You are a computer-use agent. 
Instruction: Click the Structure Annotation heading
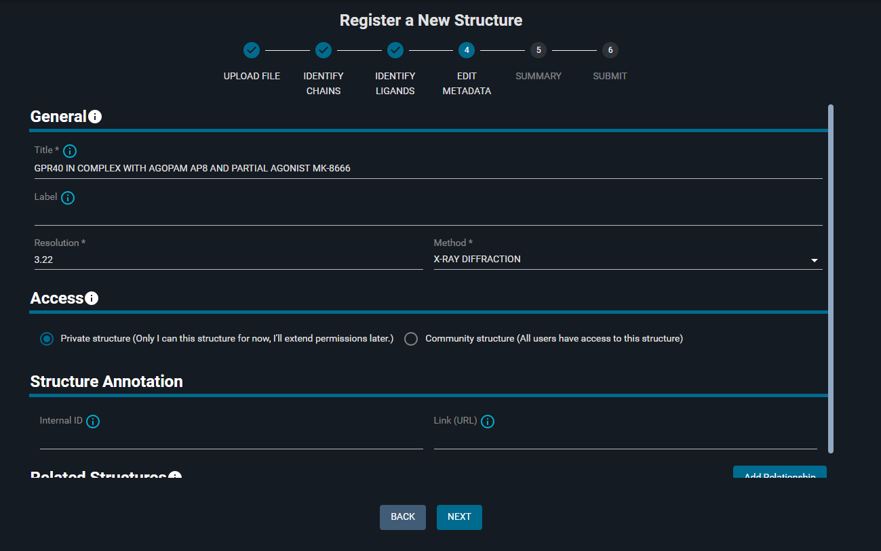coord(106,382)
